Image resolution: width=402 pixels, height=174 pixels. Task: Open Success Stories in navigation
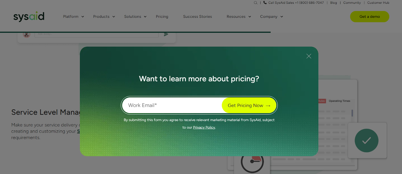[197, 17]
